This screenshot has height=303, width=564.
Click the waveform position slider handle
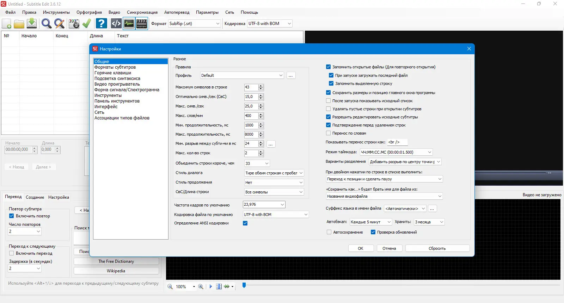(244, 285)
